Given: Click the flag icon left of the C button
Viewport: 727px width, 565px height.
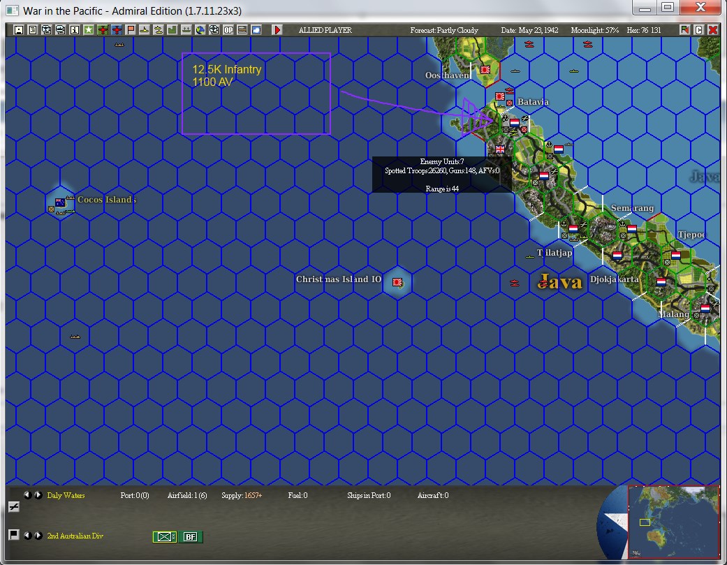Looking at the screenshot, I should pos(684,30).
